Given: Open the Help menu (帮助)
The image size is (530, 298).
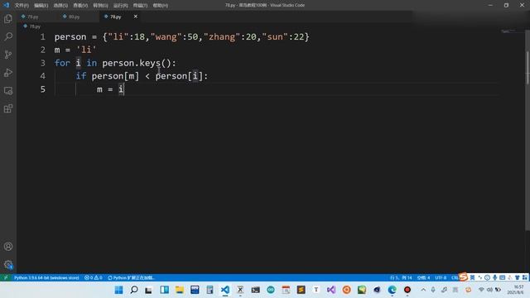Looking at the screenshot, I should point(161,6).
